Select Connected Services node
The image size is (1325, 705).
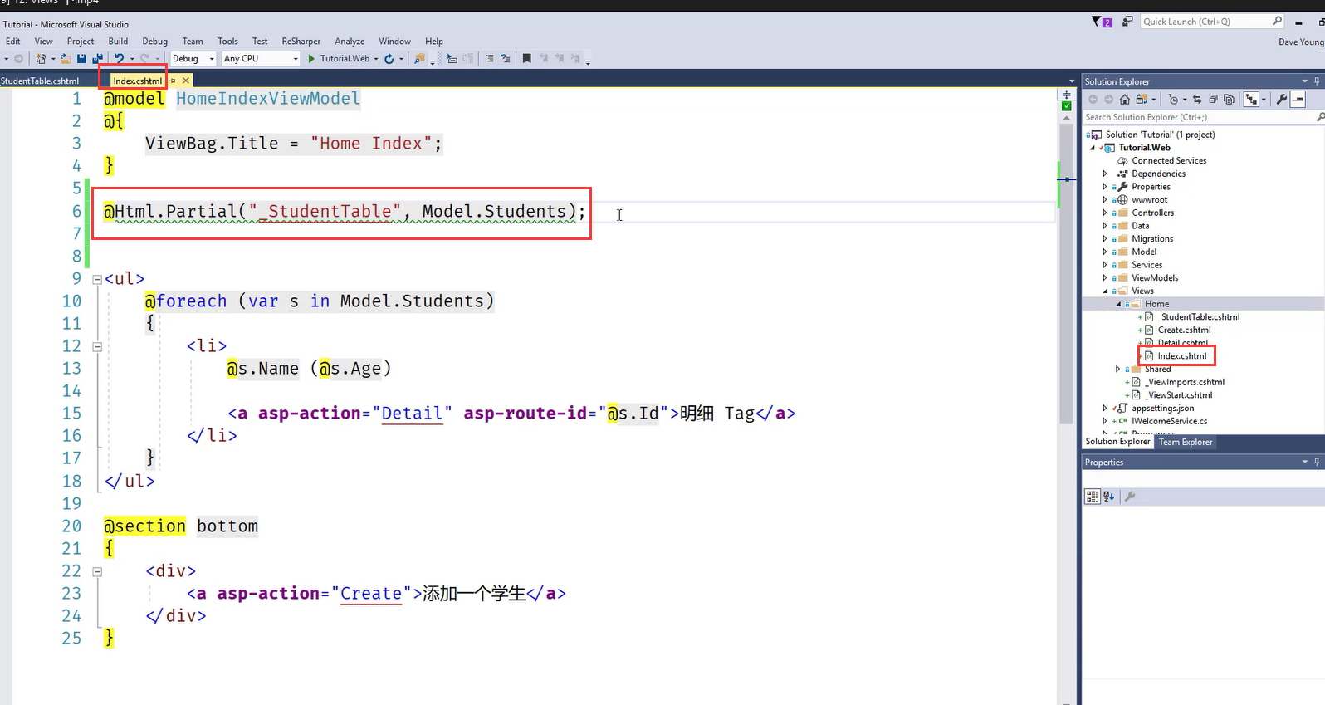pos(1169,160)
